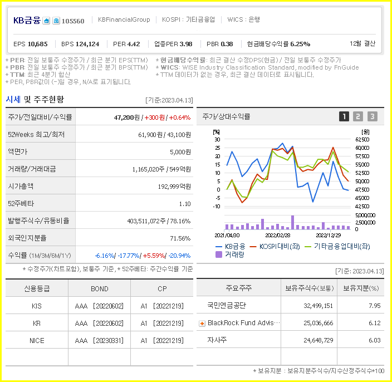Click the KB금융 company name heading

(x=27, y=20)
